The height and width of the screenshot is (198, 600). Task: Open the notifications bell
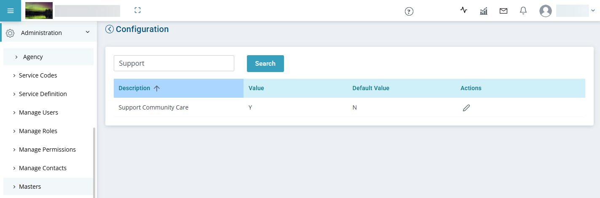(x=523, y=11)
